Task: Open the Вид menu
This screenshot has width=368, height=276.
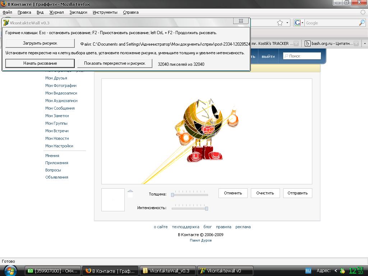Action: 40,12
